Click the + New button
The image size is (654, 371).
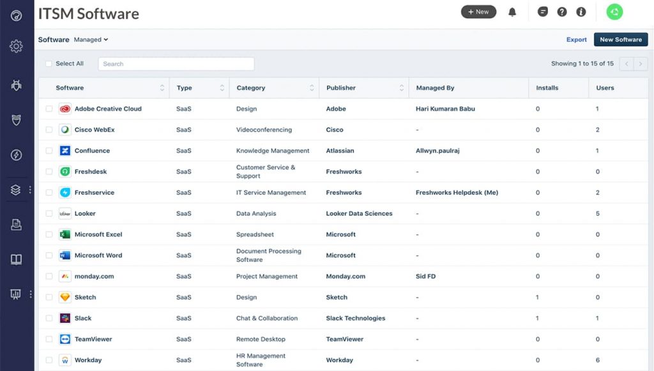[x=478, y=12]
